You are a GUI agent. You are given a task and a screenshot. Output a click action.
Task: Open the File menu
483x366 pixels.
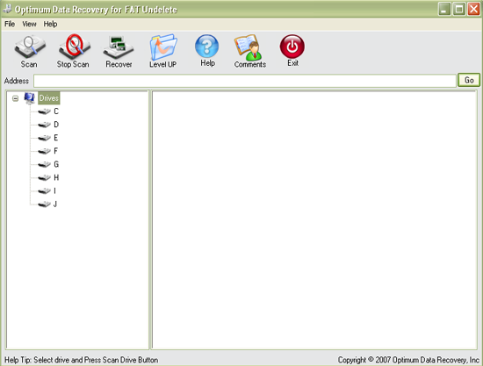[x=10, y=24]
